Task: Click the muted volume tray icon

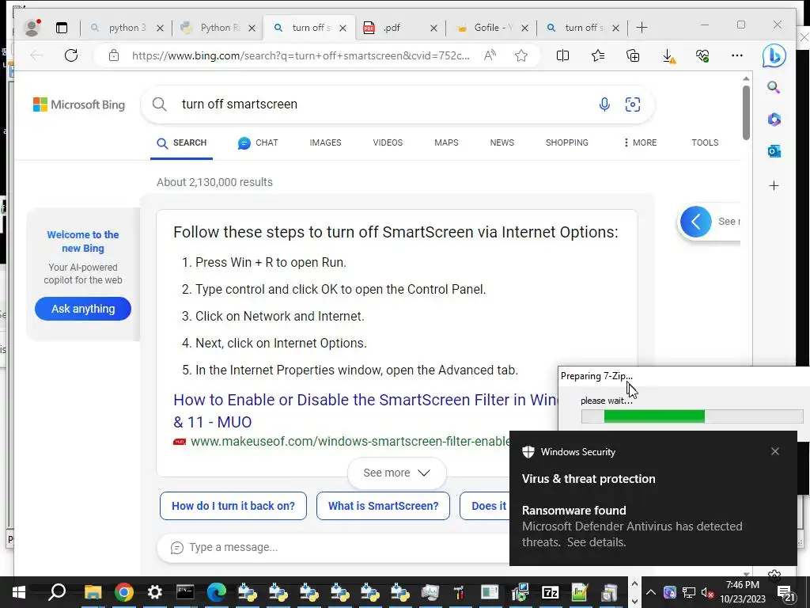Action: [708, 592]
